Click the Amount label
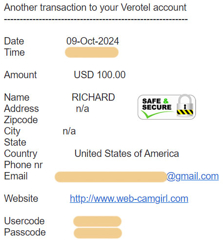The image size is (223, 240). [20, 75]
